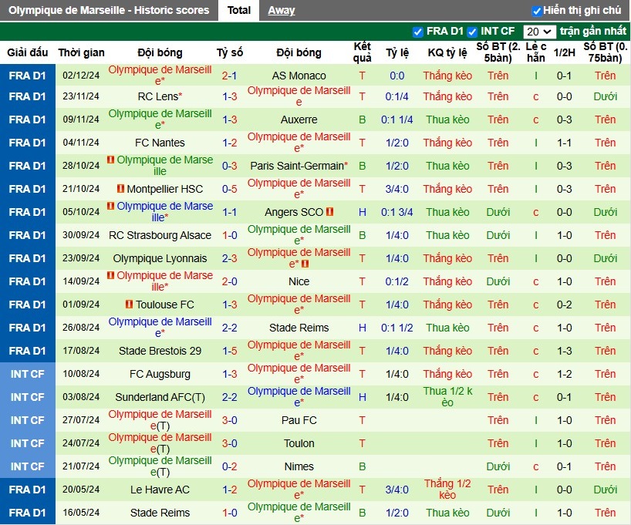The width and height of the screenshot is (631, 525).
Task: Open the RC Strasbourg Alsace team link
Action: [160, 235]
